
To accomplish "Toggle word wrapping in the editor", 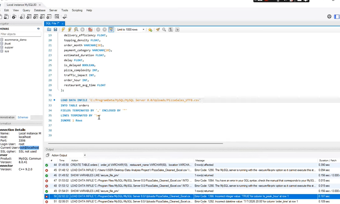I will (177, 29).
